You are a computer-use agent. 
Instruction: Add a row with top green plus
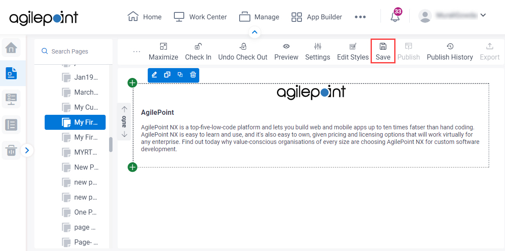tap(132, 83)
